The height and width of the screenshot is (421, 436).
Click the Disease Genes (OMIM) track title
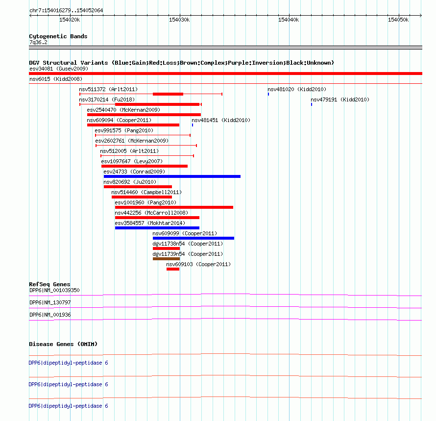click(x=63, y=344)
